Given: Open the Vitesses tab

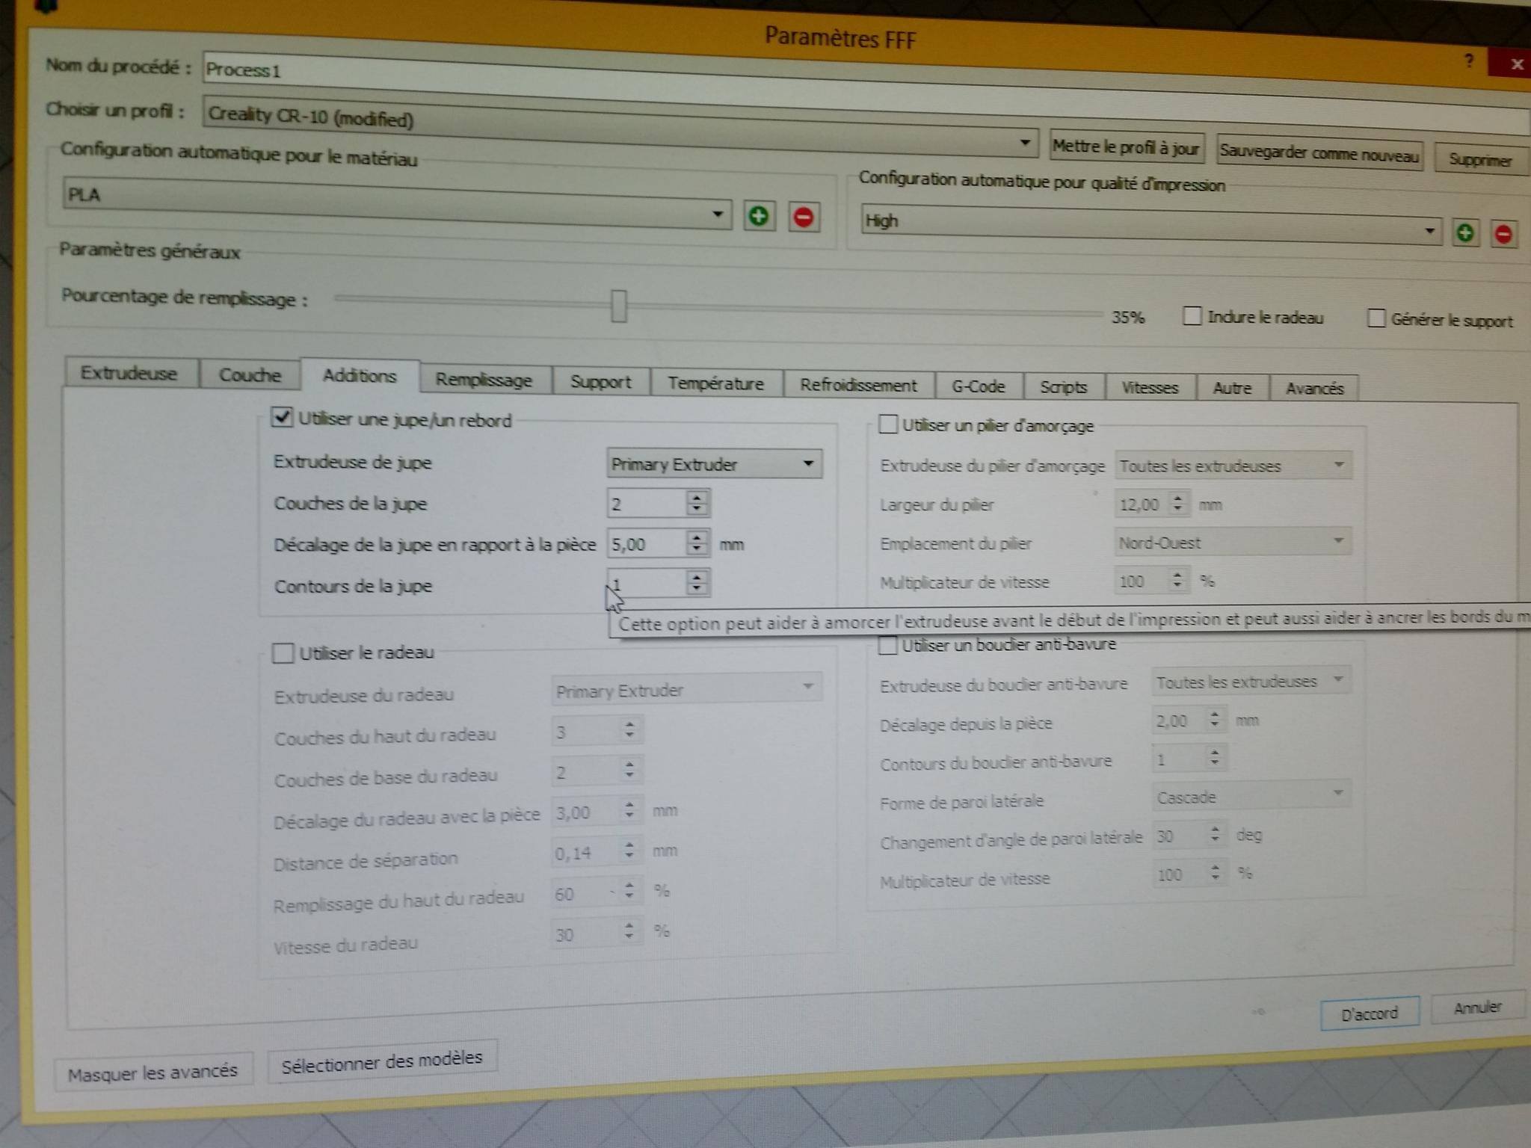Looking at the screenshot, I should pos(1150,387).
